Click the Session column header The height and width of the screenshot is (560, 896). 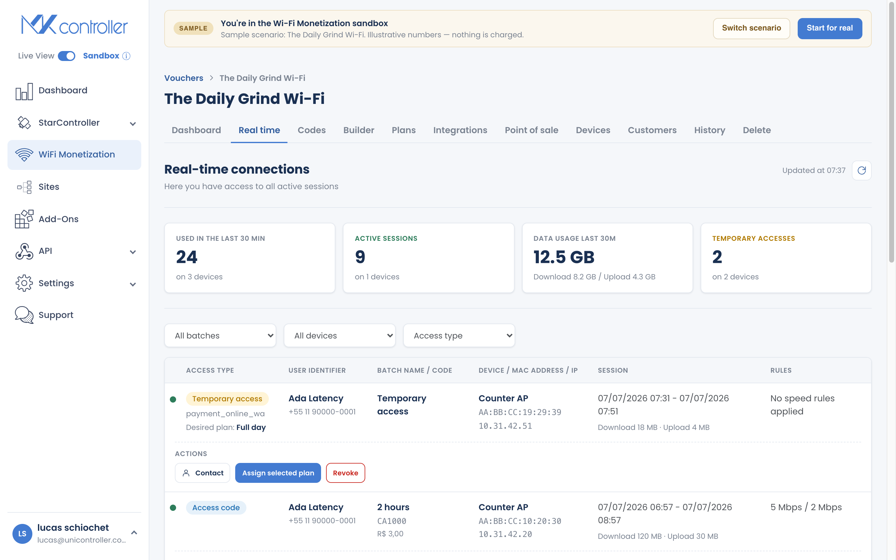[x=612, y=370]
